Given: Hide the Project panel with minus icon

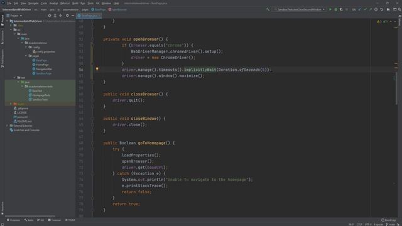Looking at the screenshot, I should tap(73, 16).
